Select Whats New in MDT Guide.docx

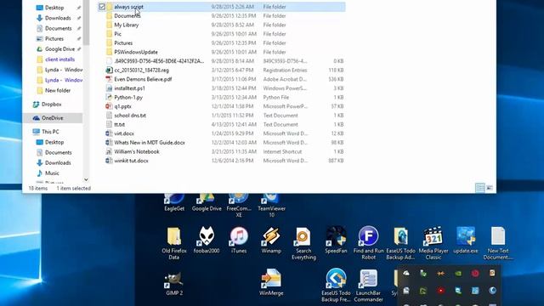pos(221,143)
